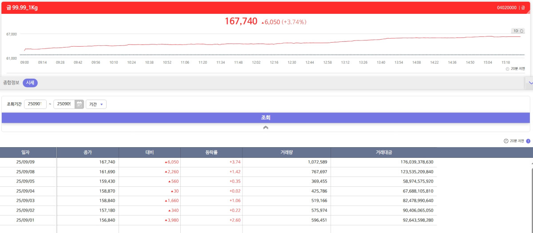Click the 종가 column header
The height and width of the screenshot is (233, 533).
(88, 153)
